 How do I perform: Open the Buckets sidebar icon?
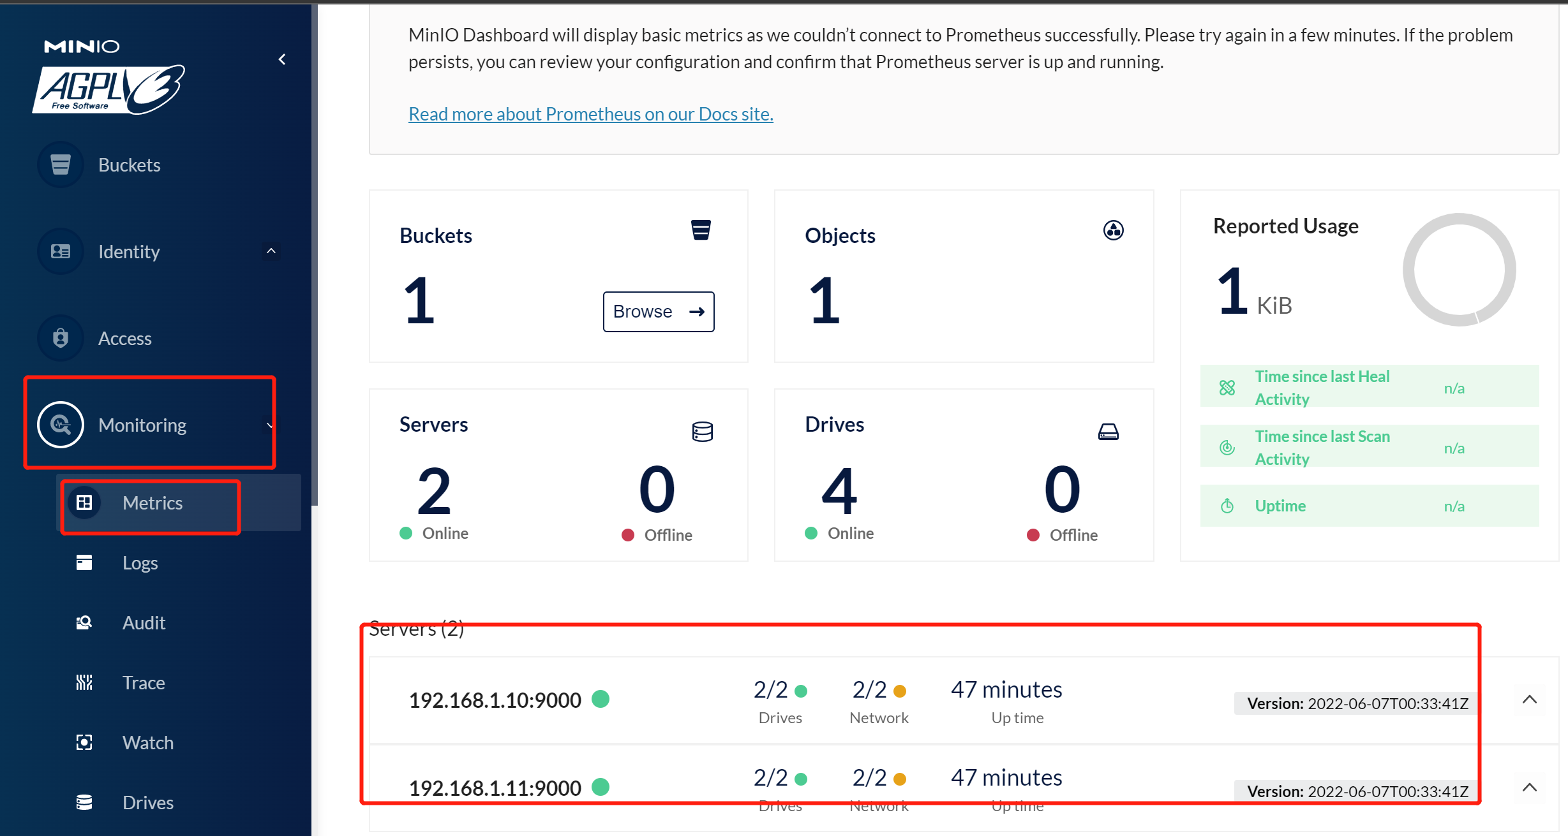61,165
